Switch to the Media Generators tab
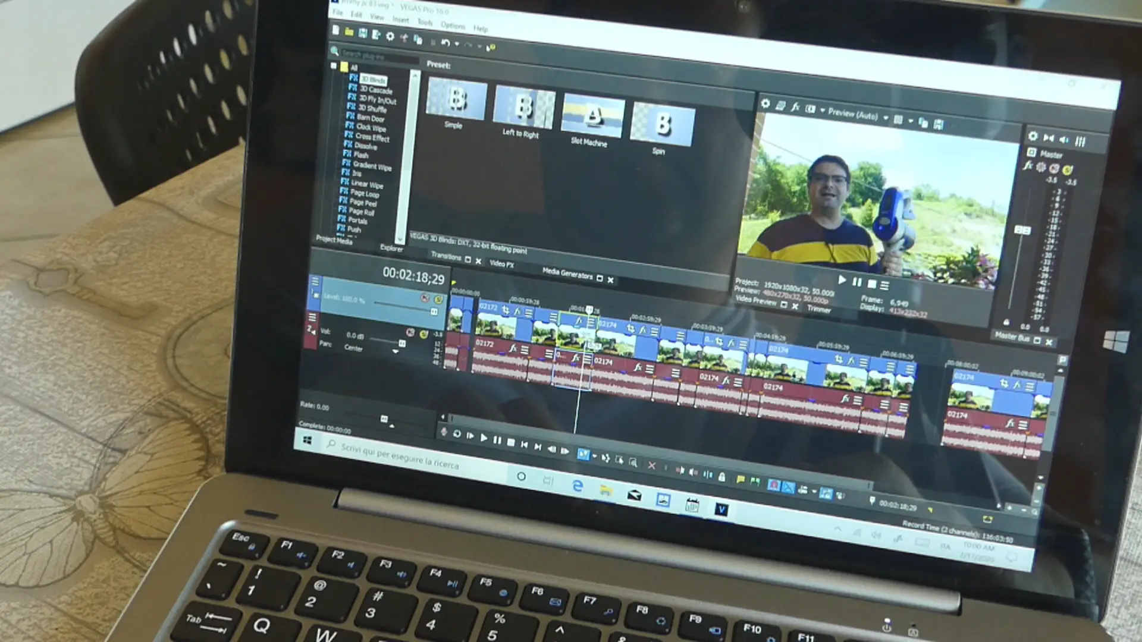1142x642 pixels. [x=567, y=273]
